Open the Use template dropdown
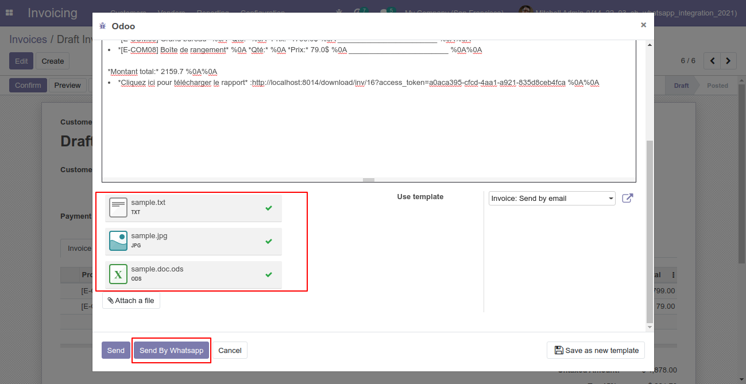Screen dimensions: 746x384 (x=551, y=198)
